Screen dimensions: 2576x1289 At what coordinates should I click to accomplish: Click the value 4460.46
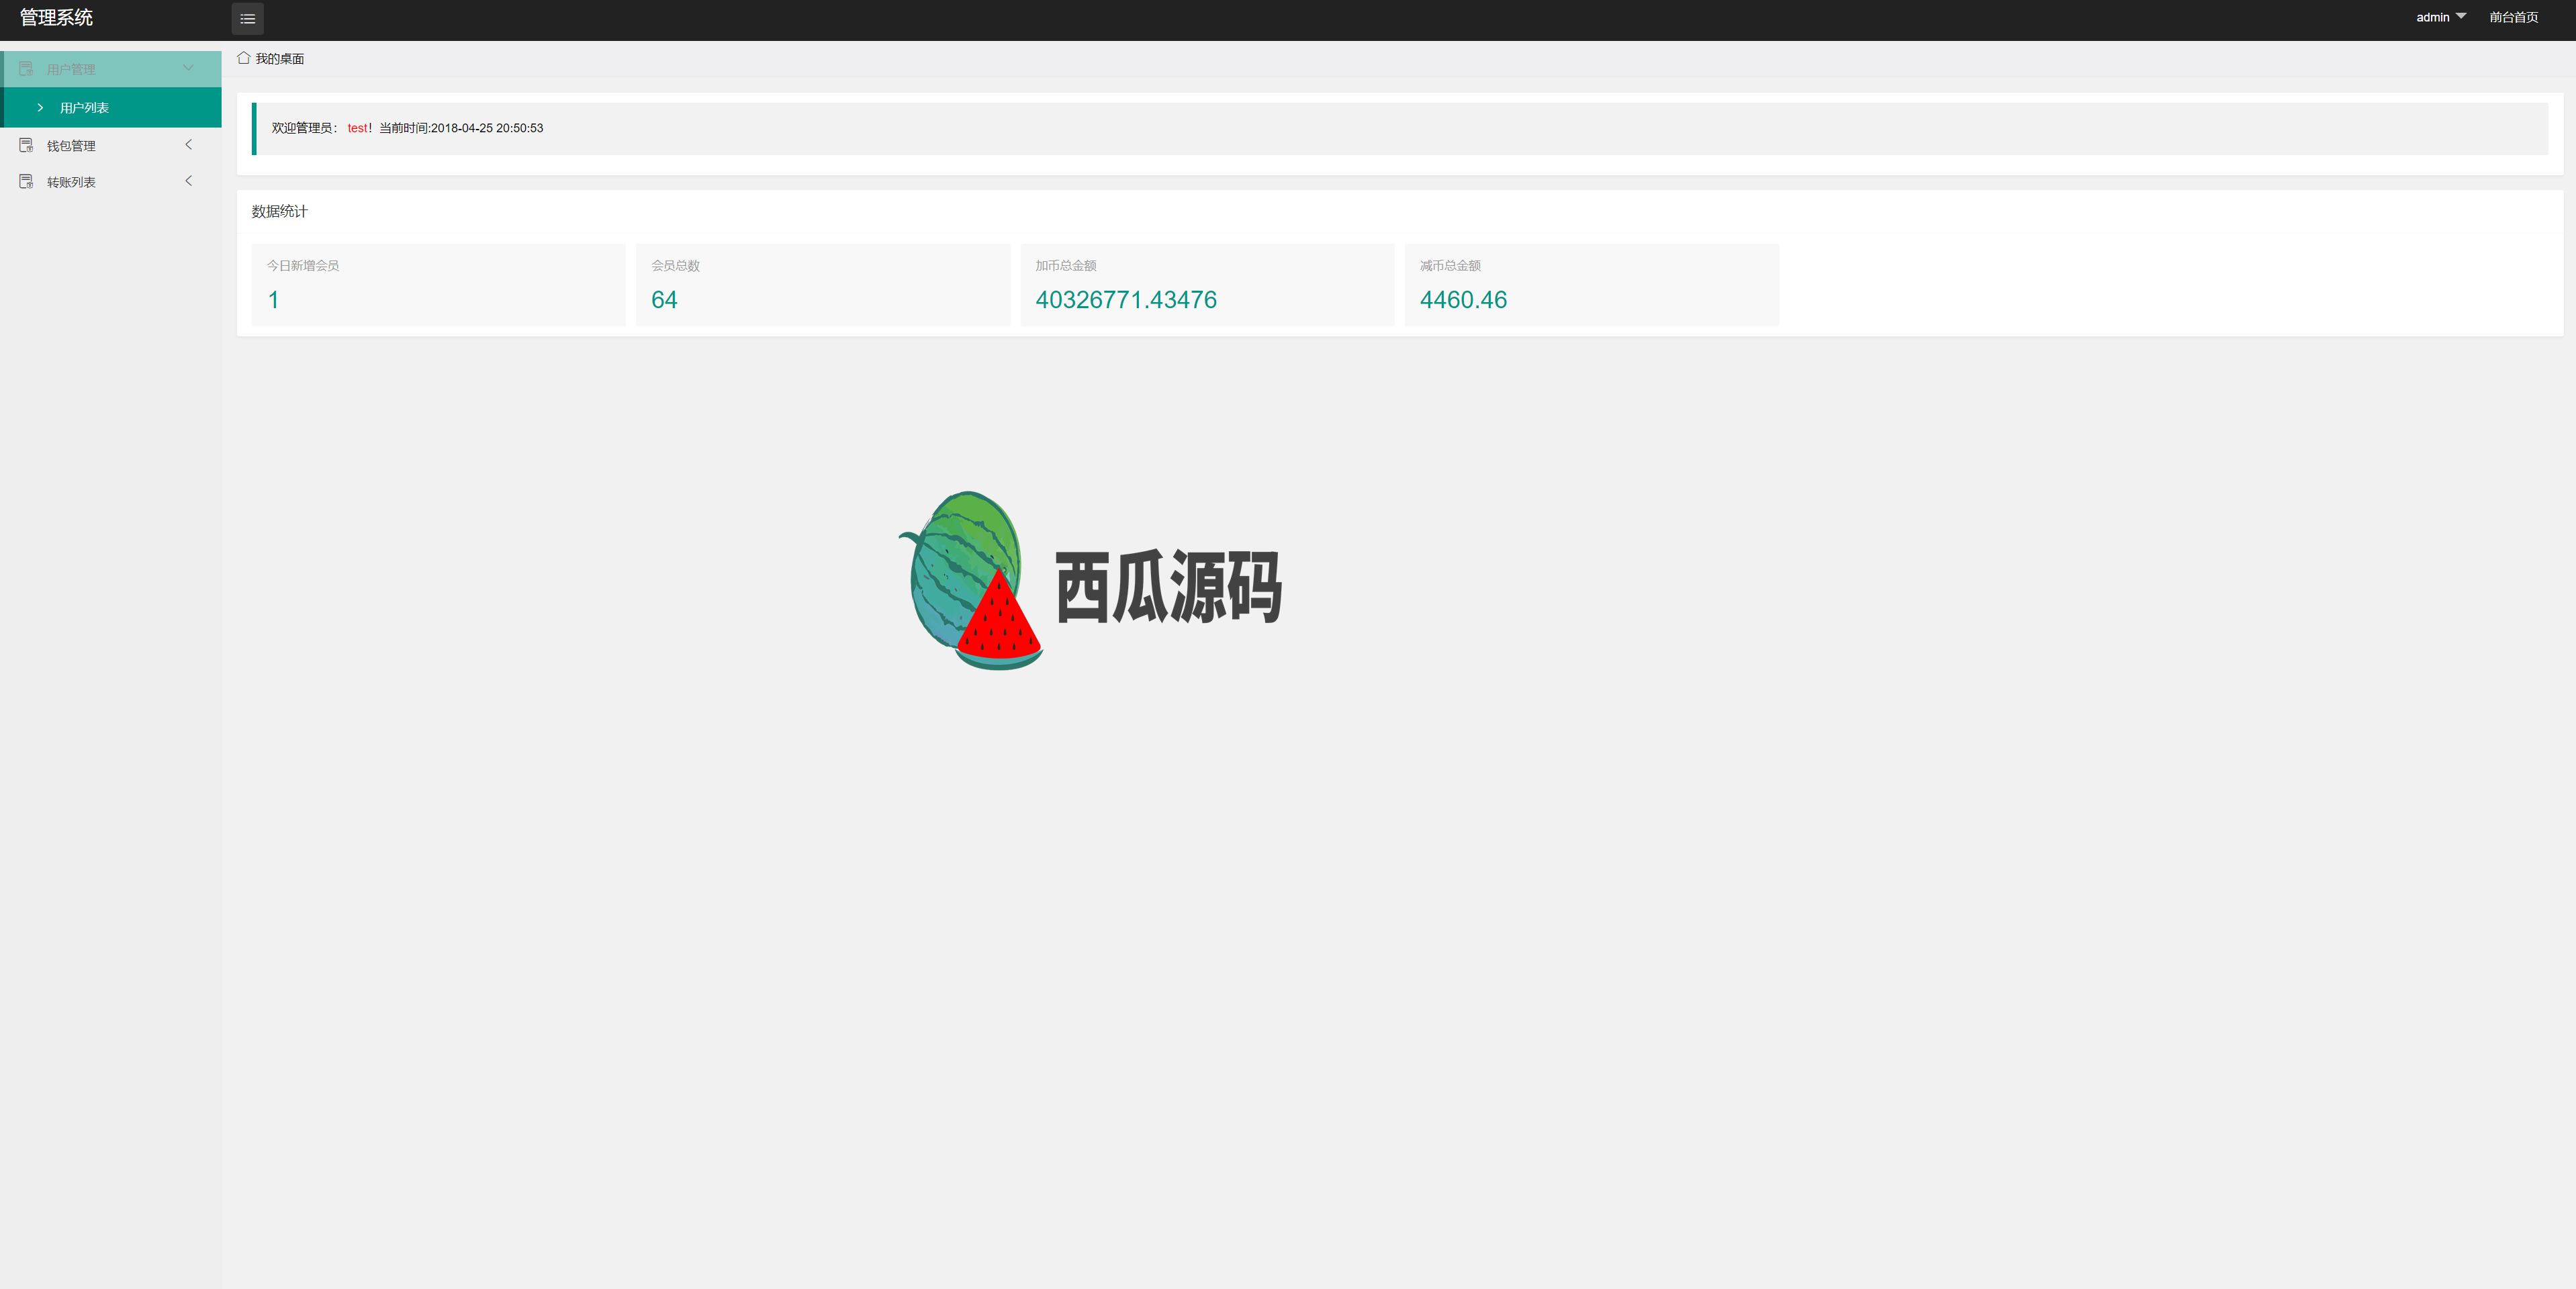1463,300
